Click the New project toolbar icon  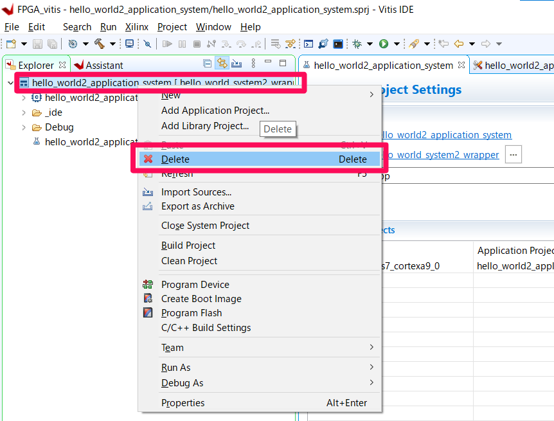click(12, 44)
